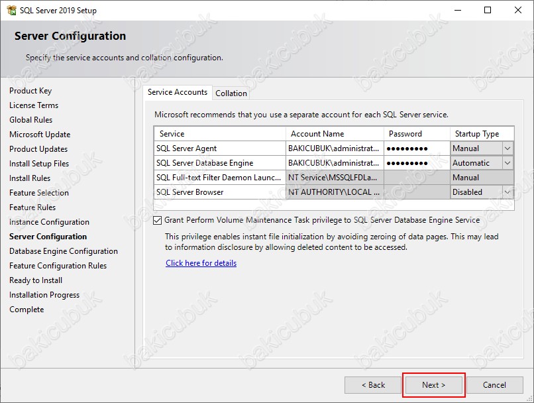The height and width of the screenshot is (403, 534).
Task: Select the Database Engine account name cell
Action: (x=334, y=163)
